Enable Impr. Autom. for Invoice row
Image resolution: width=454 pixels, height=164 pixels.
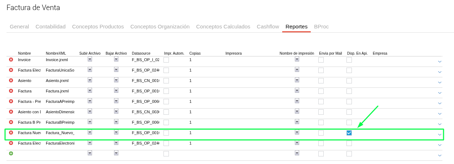pos(166,60)
